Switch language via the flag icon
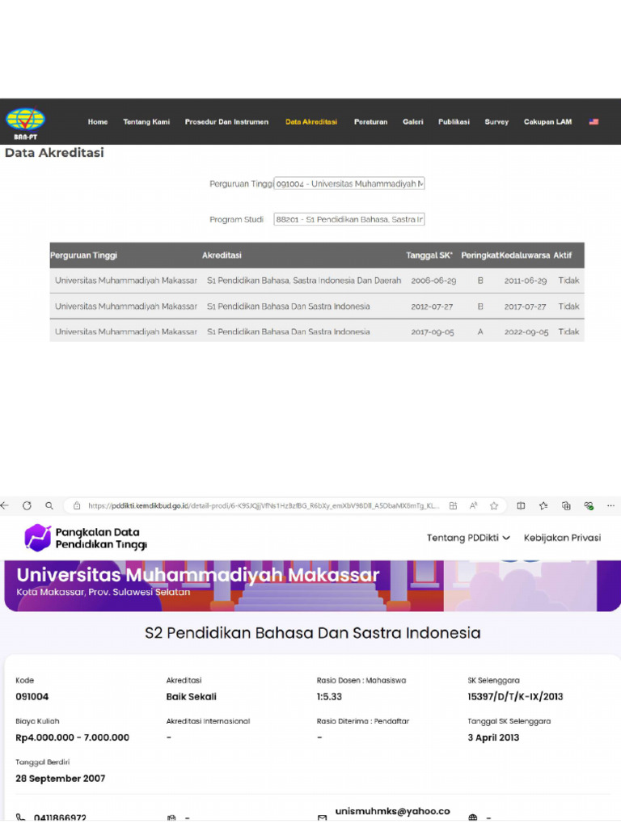Viewport: 621px width, 828px height. point(594,122)
